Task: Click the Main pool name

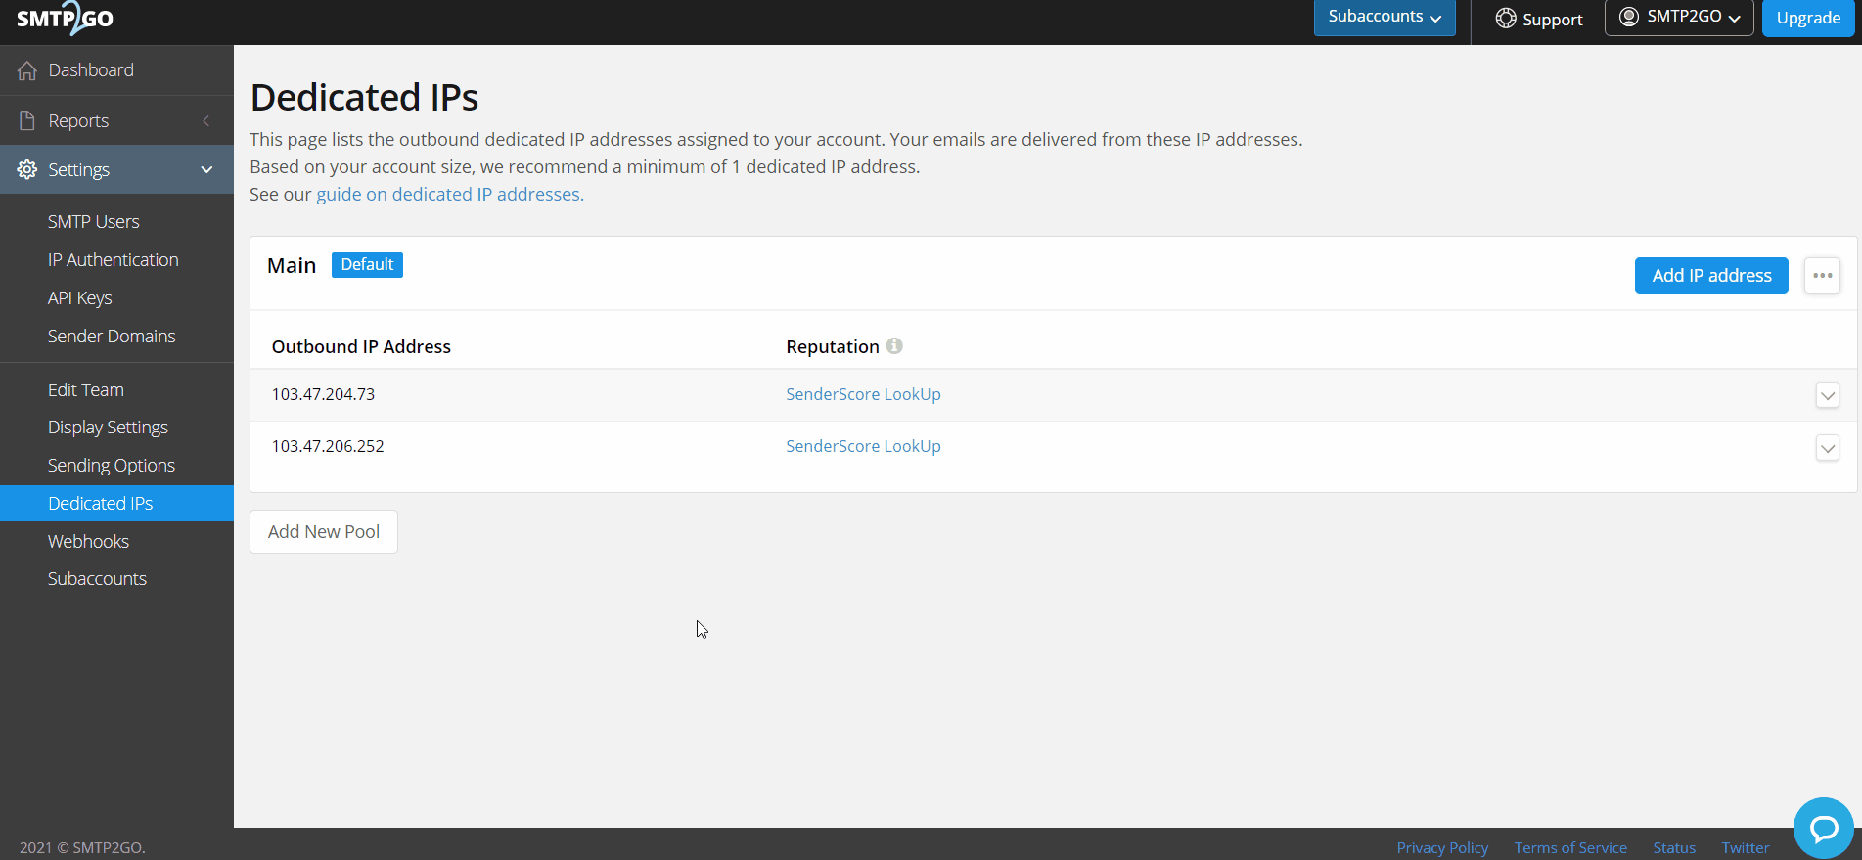Action: click(292, 266)
